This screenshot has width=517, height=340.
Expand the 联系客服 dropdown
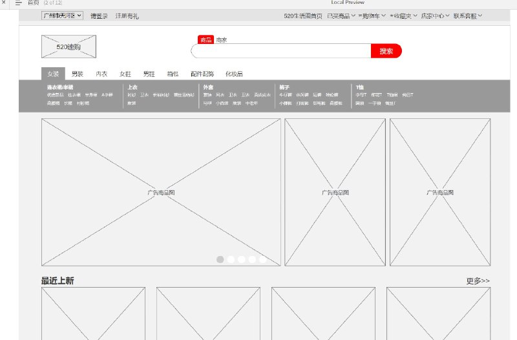click(467, 16)
